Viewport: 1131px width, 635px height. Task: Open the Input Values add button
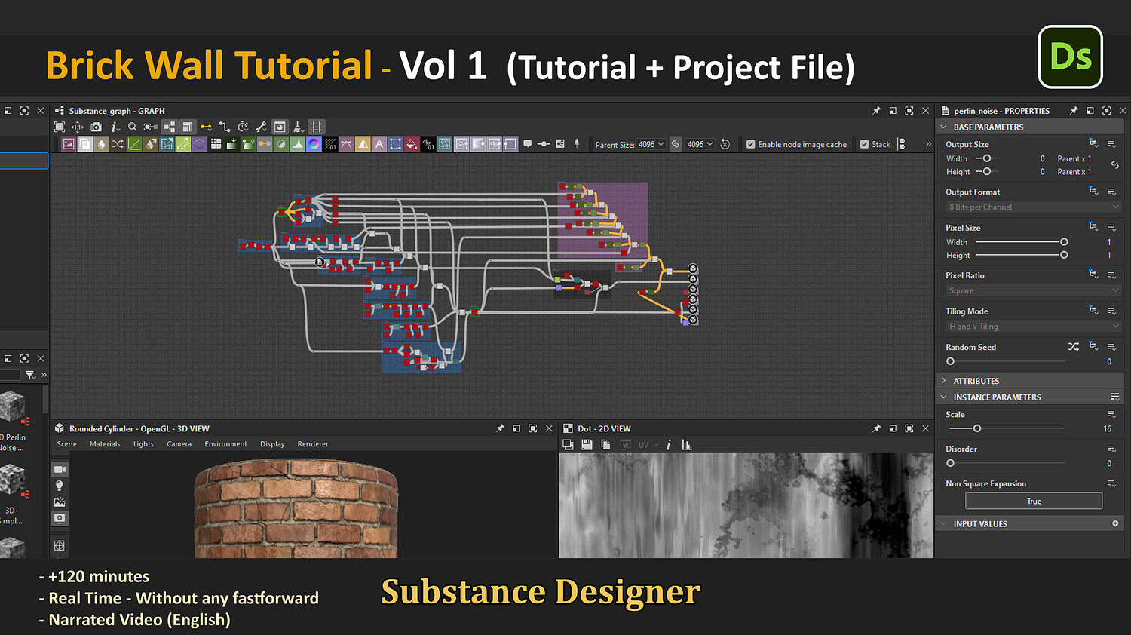[1115, 523]
